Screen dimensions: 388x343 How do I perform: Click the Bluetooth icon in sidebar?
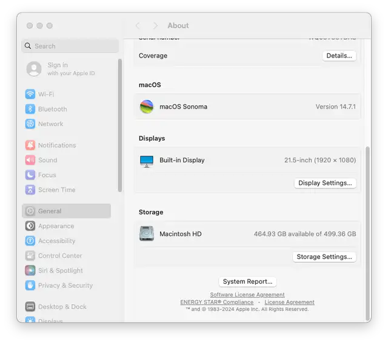pyautogui.click(x=30, y=109)
